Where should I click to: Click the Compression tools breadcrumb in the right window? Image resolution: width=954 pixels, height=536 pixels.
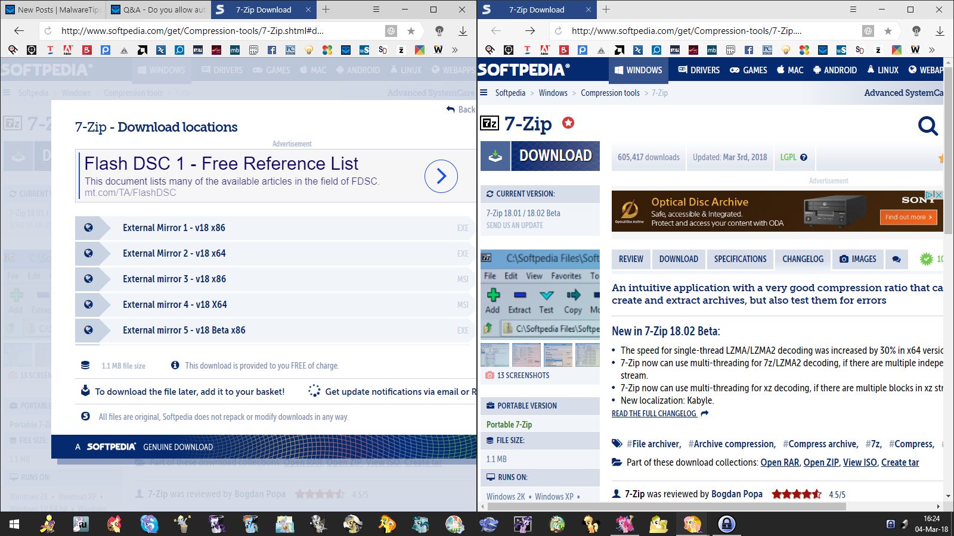tap(610, 93)
